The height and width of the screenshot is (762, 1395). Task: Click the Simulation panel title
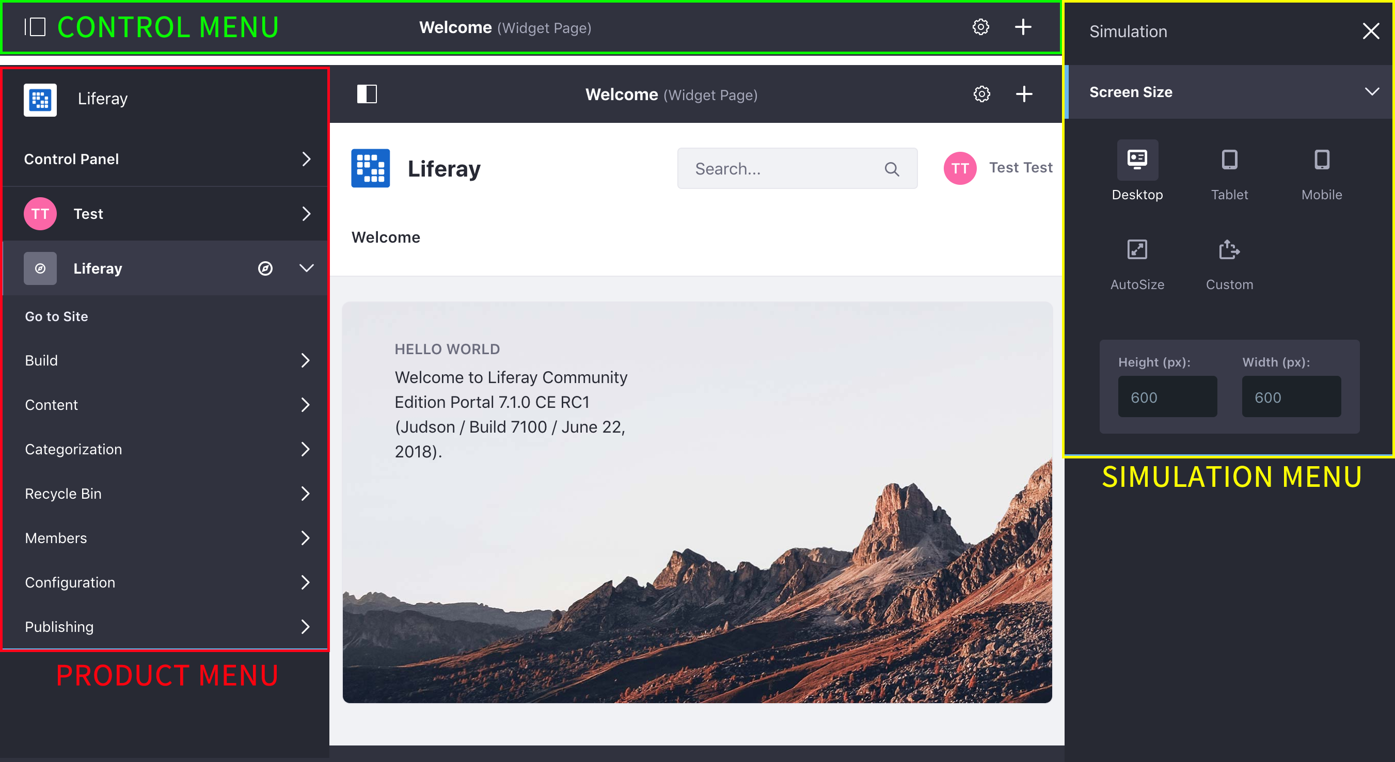(1128, 31)
